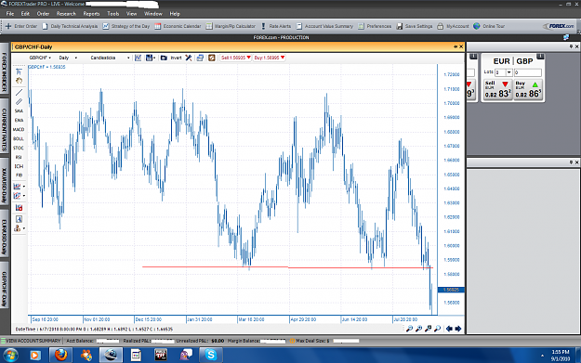Viewport: 581px width, 363px height.
Task: Add the RSI indicator
Action: (x=19, y=157)
